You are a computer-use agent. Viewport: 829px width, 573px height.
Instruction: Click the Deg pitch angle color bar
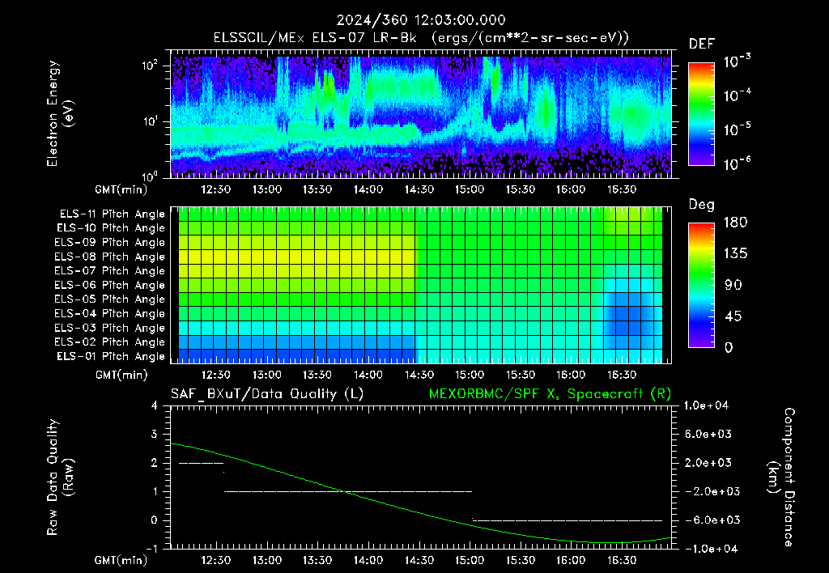(x=701, y=285)
